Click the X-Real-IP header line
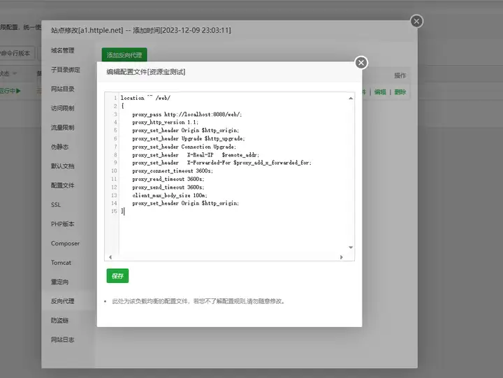This screenshot has height=378, width=503. 196,154
